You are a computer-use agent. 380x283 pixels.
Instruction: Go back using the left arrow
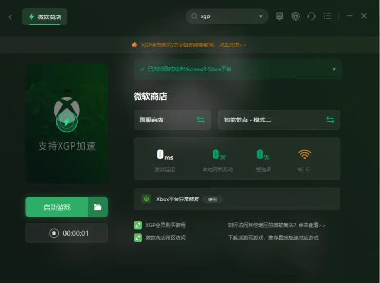(10, 17)
